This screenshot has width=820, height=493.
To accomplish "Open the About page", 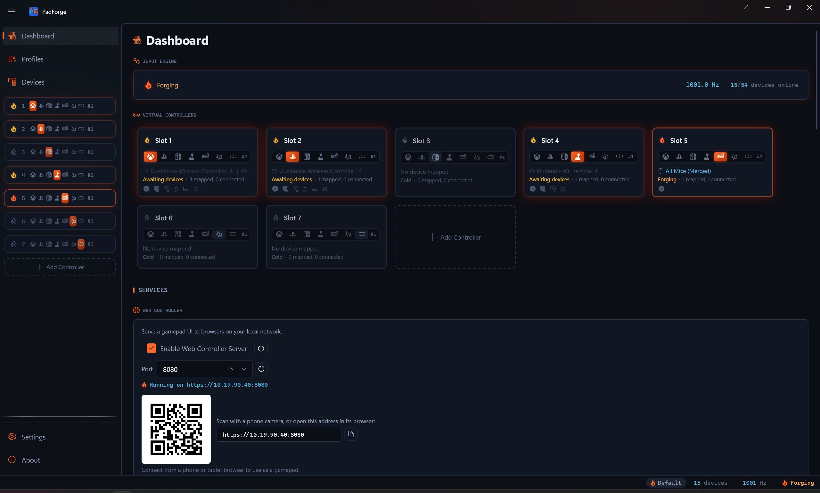I will (x=61, y=460).
